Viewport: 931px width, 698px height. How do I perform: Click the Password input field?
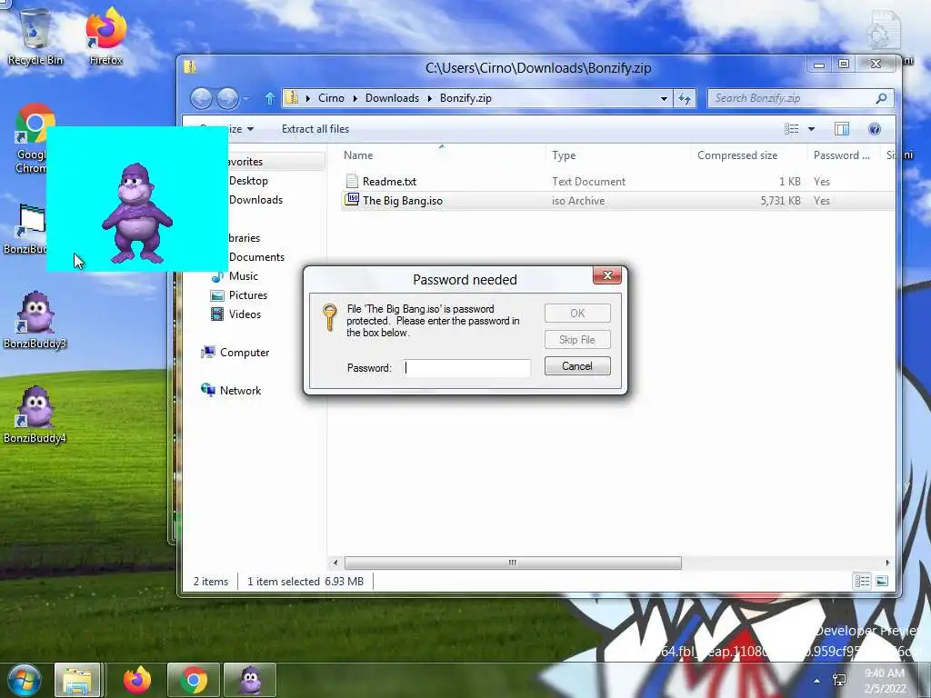click(x=466, y=368)
